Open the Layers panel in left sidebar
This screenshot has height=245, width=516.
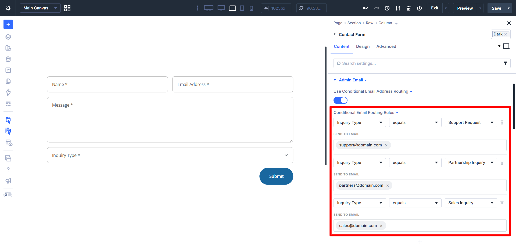pyautogui.click(x=8, y=37)
